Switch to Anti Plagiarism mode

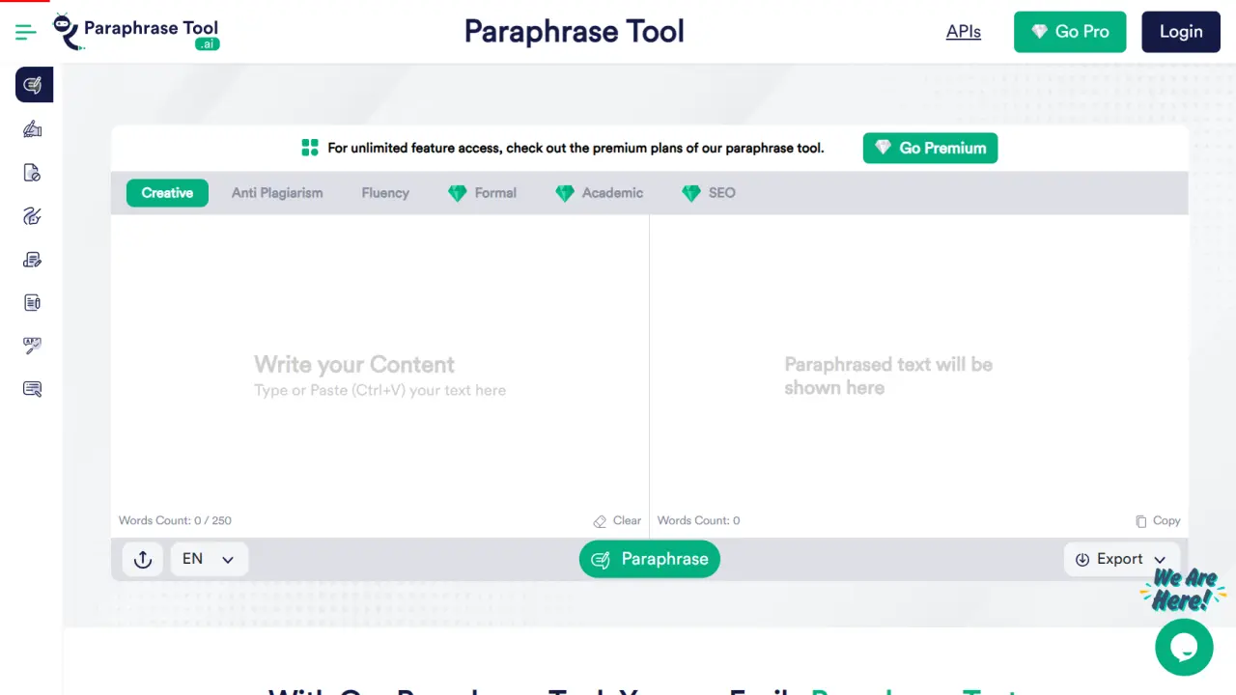277,193
